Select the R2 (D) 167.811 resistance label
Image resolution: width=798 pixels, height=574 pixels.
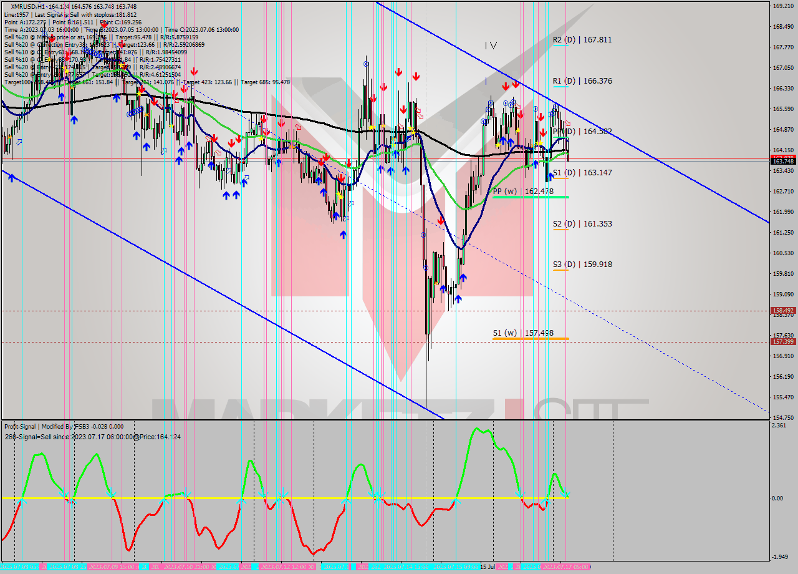pyautogui.click(x=583, y=39)
